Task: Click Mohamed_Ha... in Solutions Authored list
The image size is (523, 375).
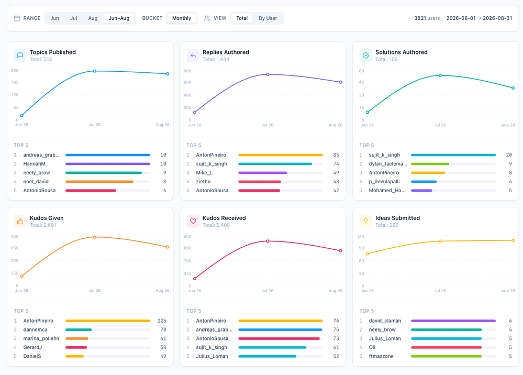Action: [x=387, y=191]
